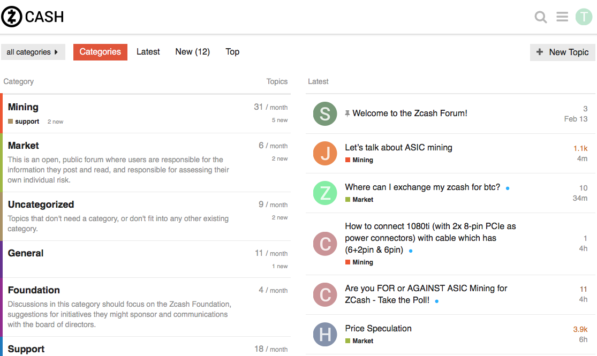The image size is (597, 356).
Task: Click the support subcategory color square
Action: [x=10, y=122]
